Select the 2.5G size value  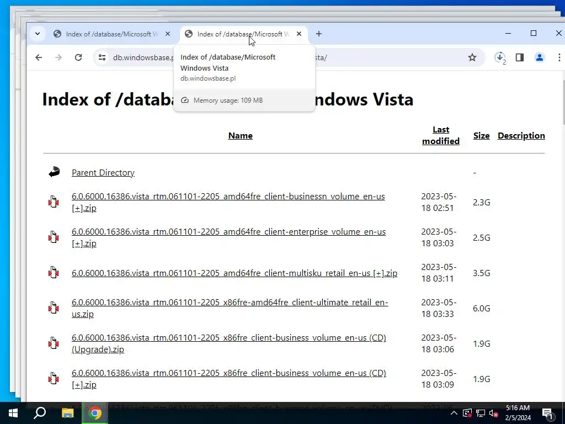481,237
